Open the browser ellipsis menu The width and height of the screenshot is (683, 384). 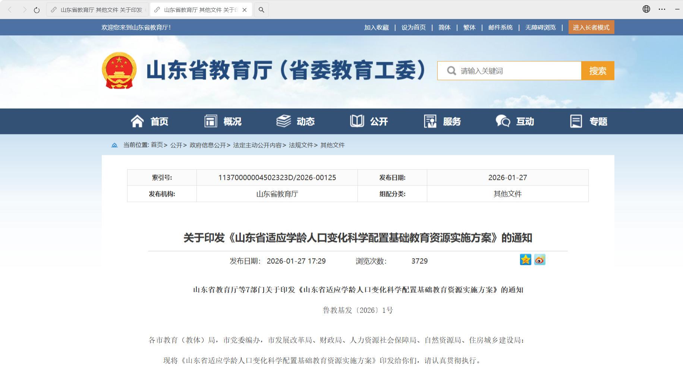(x=662, y=9)
